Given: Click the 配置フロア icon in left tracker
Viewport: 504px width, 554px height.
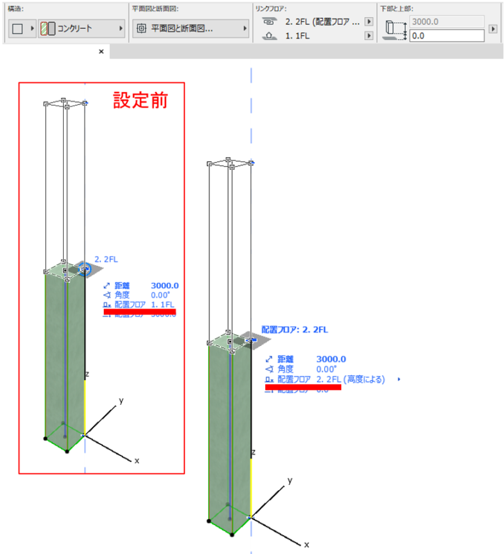Looking at the screenshot, I should [x=107, y=305].
